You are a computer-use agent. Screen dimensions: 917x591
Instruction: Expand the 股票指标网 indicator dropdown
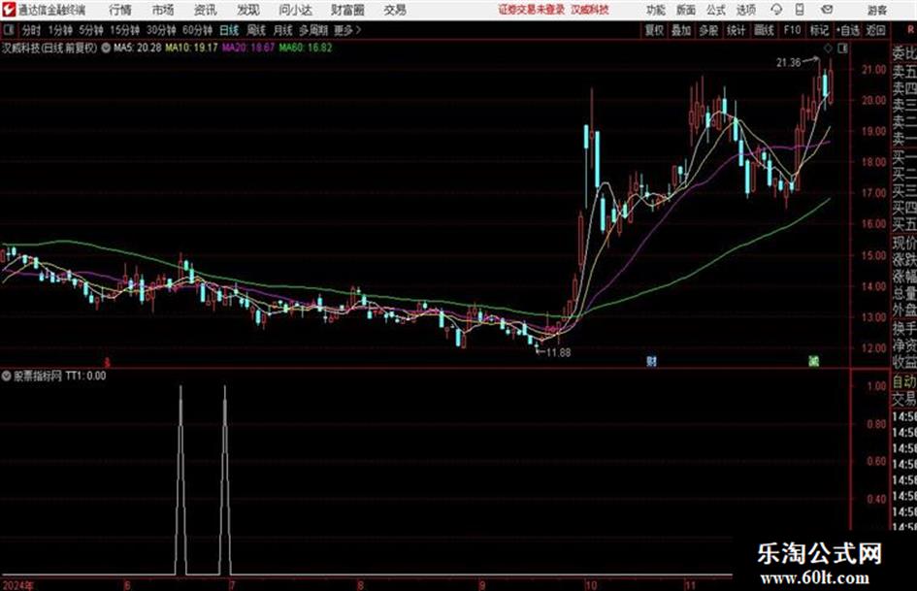pyautogui.click(x=7, y=376)
